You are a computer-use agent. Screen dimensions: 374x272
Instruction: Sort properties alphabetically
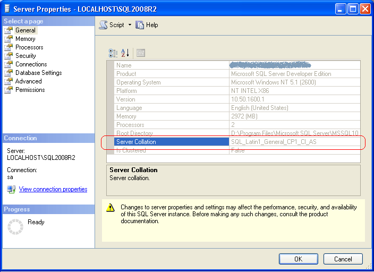tap(125, 53)
